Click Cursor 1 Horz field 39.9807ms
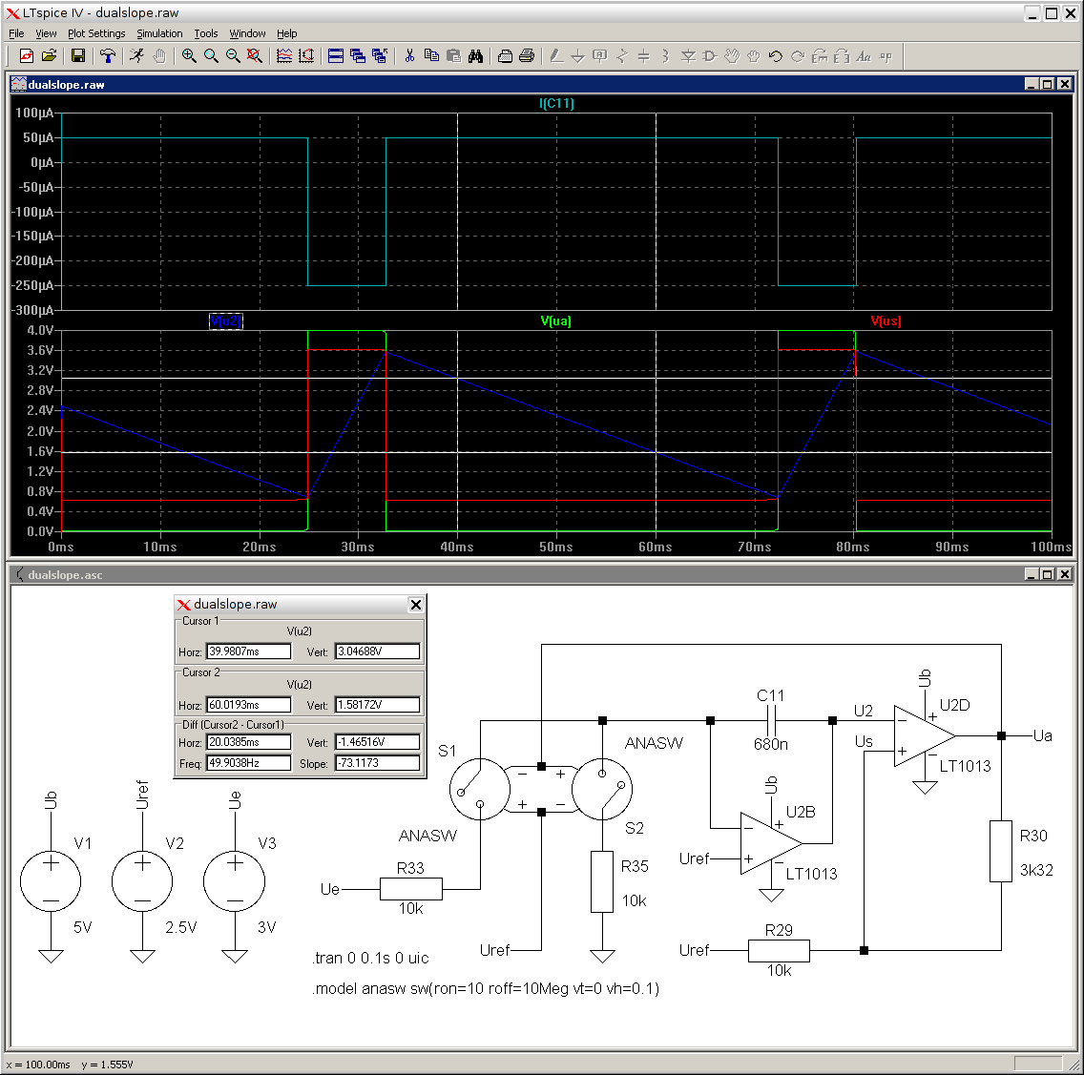The image size is (1084, 1075). pyautogui.click(x=249, y=651)
